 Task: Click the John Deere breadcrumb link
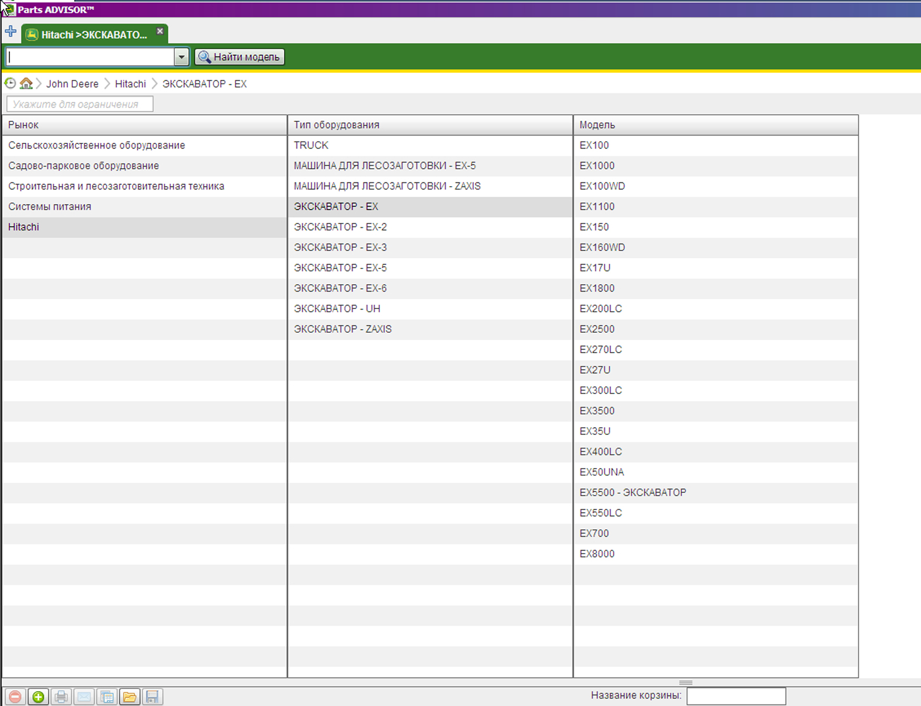[72, 84]
